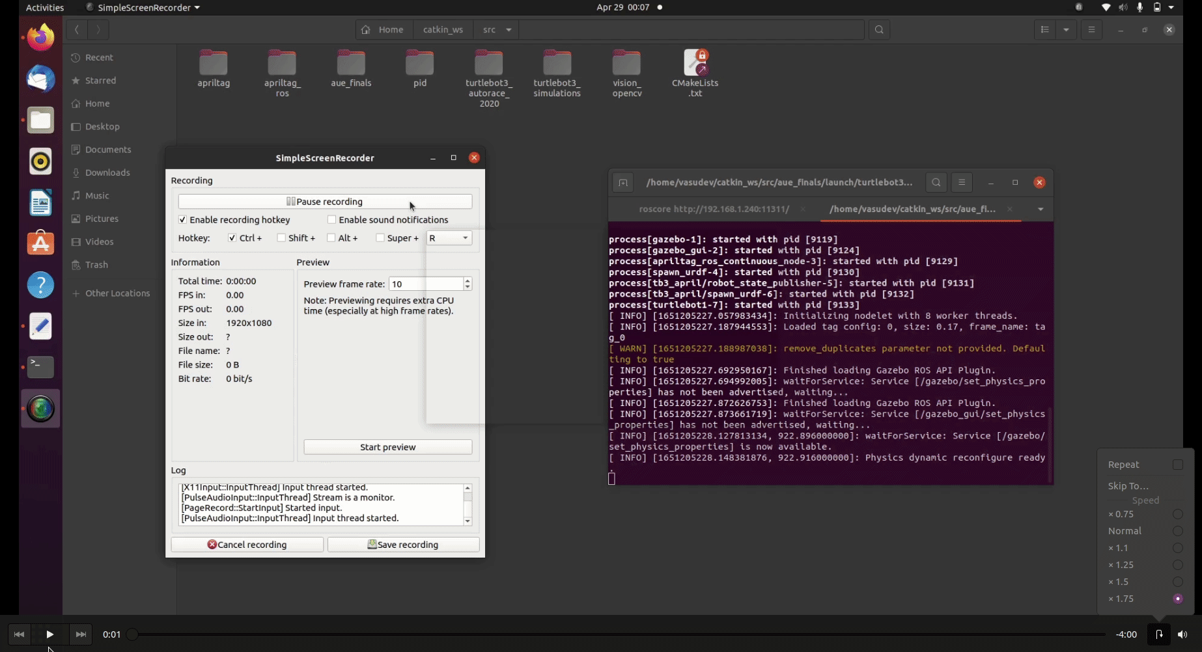Open Activities overview

click(45, 8)
